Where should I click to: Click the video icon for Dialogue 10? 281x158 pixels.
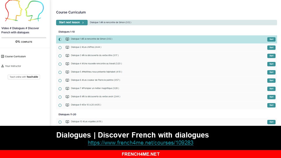tap(67, 122)
